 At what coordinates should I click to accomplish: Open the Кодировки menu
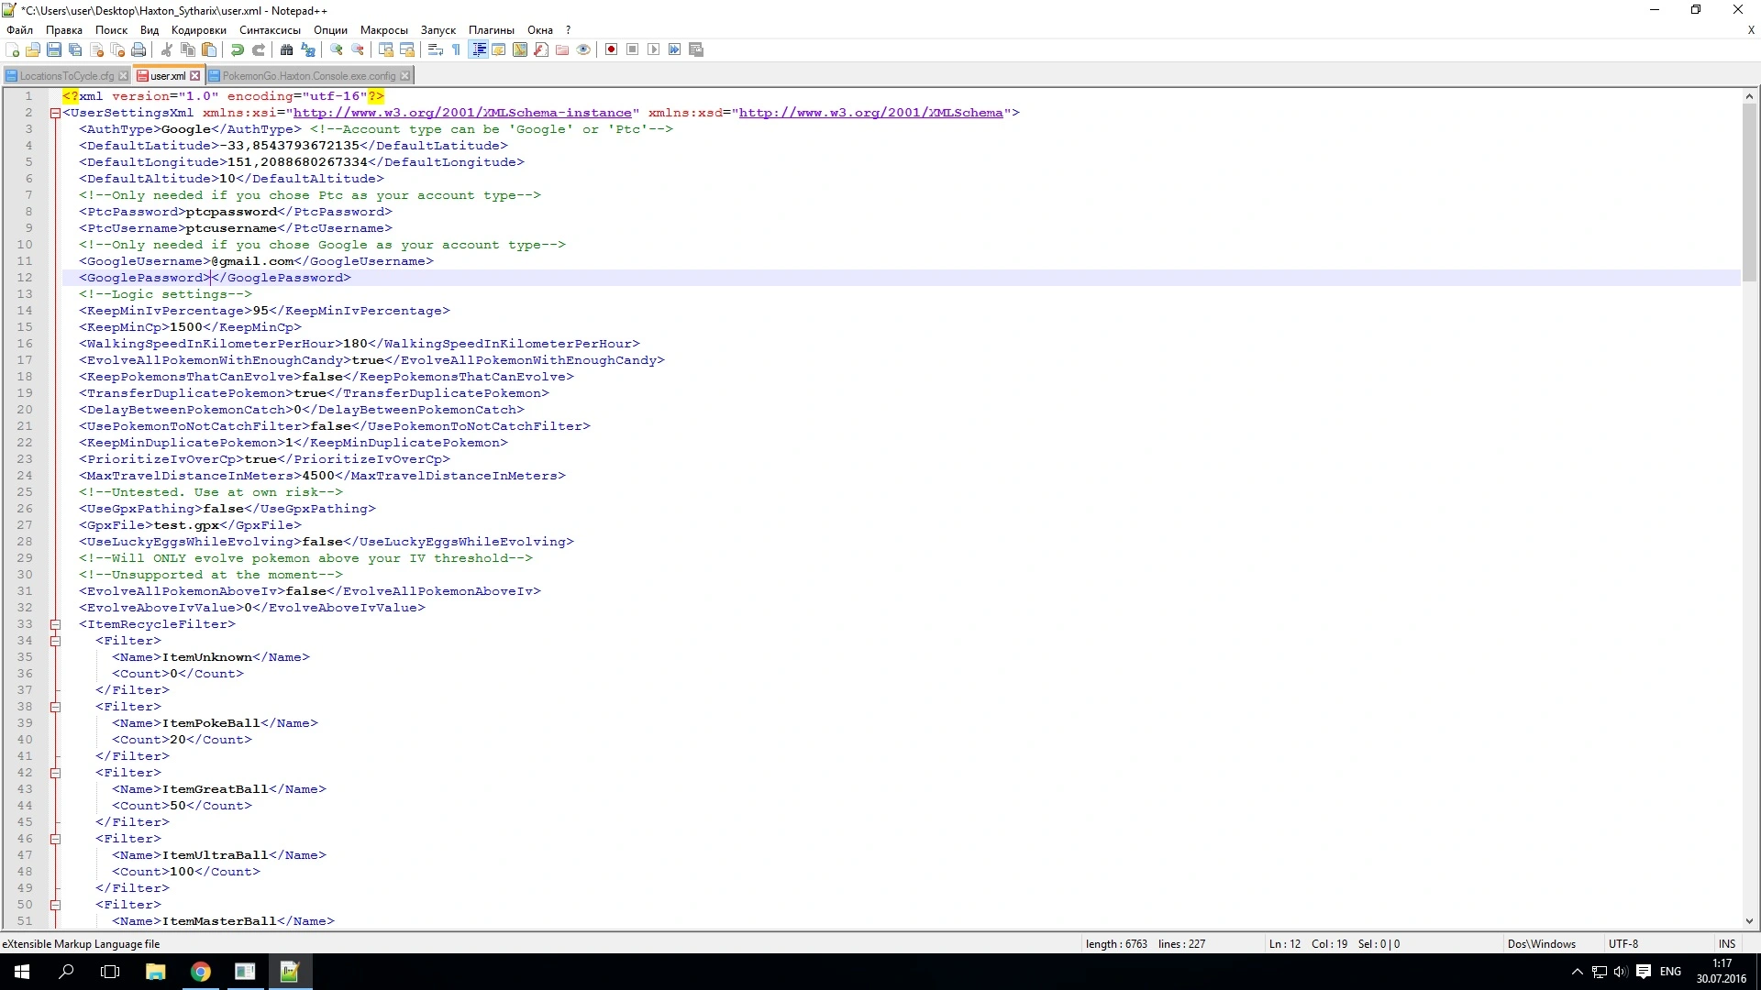[x=198, y=30]
